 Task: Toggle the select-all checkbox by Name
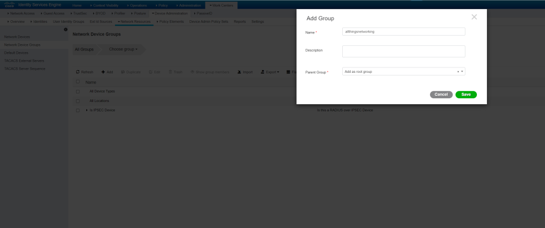click(x=78, y=82)
